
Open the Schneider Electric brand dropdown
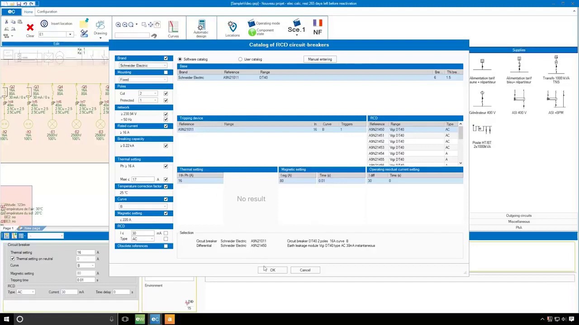coord(142,65)
